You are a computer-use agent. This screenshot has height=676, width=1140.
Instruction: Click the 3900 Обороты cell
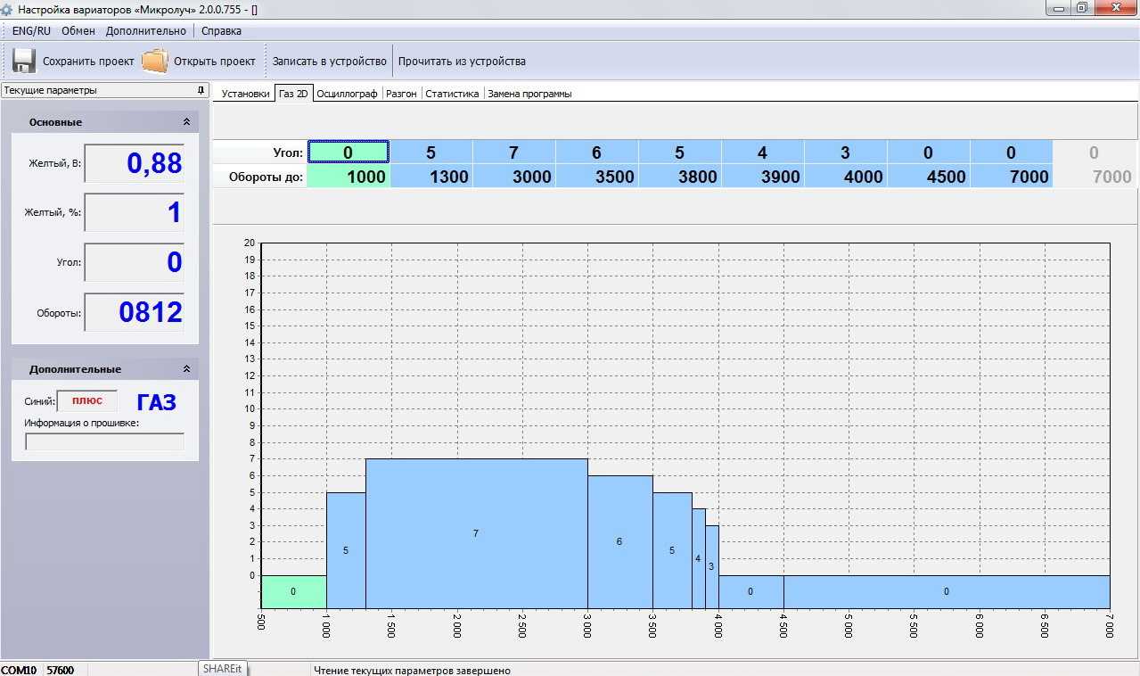click(763, 177)
